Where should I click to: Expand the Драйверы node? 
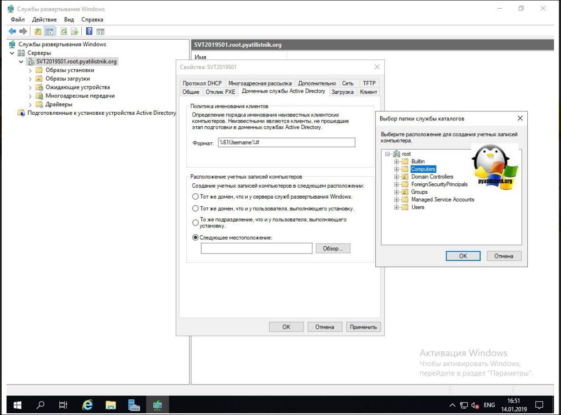click(x=30, y=105)
